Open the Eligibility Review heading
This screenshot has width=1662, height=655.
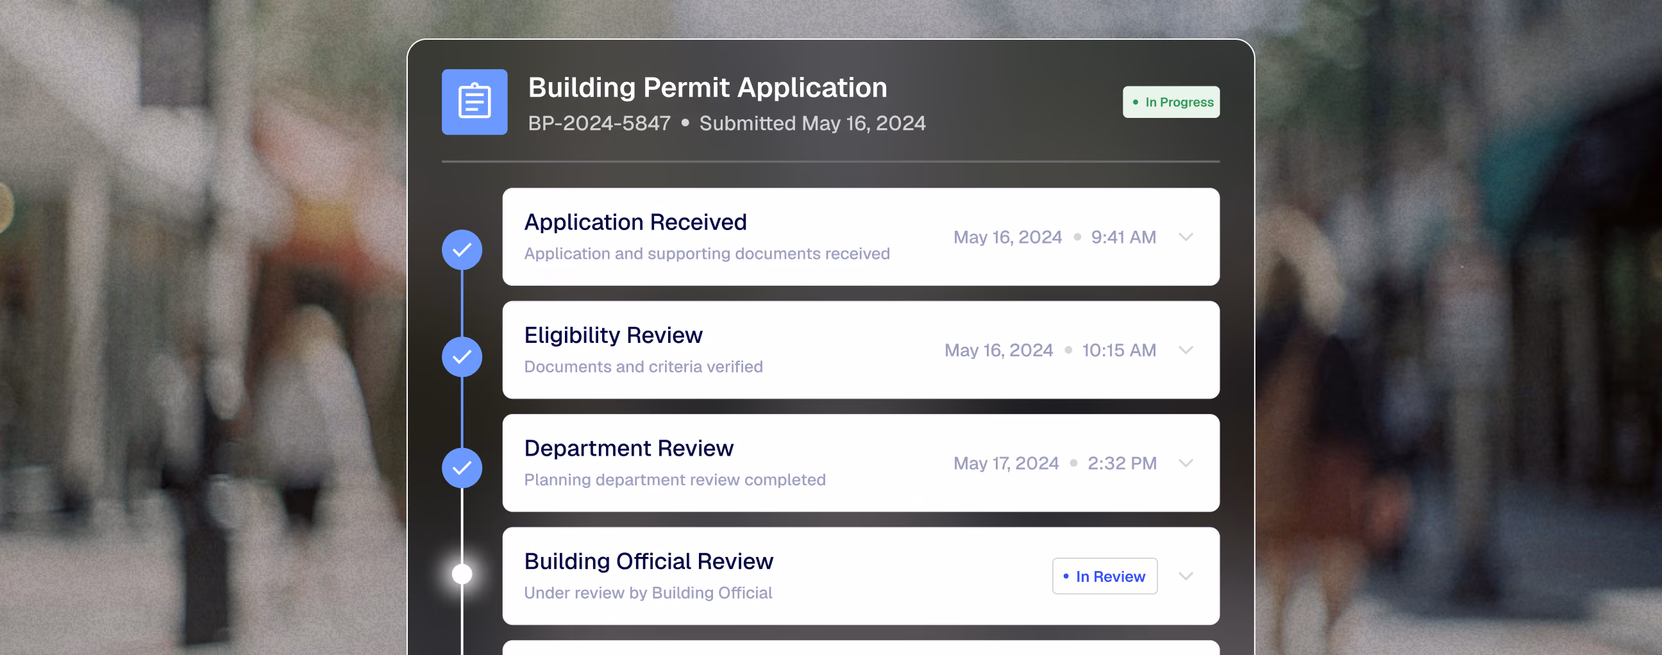coord(613,335)
